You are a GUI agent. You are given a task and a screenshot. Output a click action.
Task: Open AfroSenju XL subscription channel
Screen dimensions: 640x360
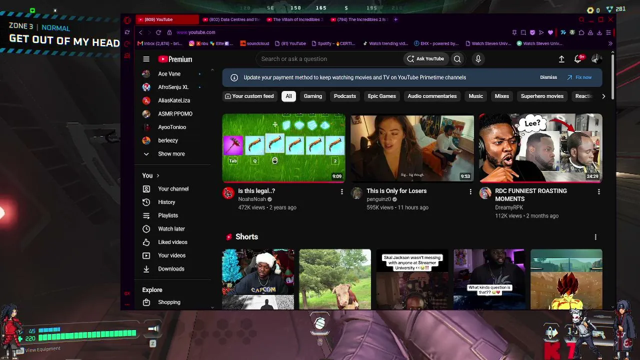[172, 87]
